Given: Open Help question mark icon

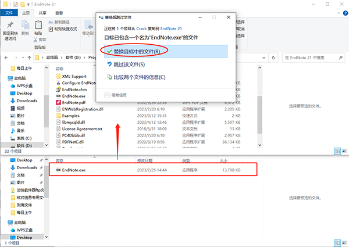Looking at the screenshot, I should [x=345, y=13].
